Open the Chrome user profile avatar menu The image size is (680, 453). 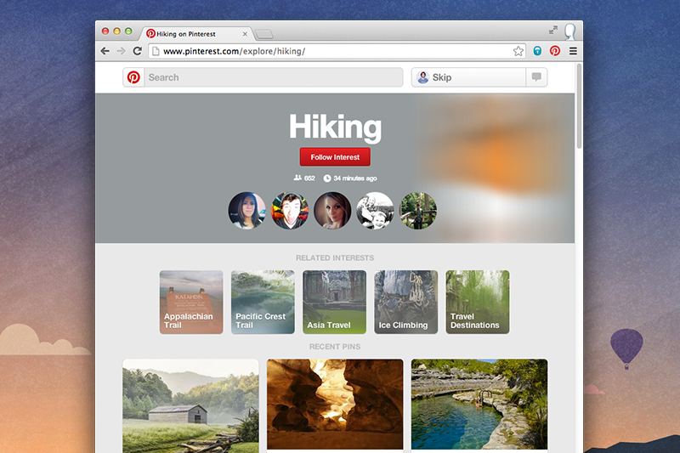569,31
